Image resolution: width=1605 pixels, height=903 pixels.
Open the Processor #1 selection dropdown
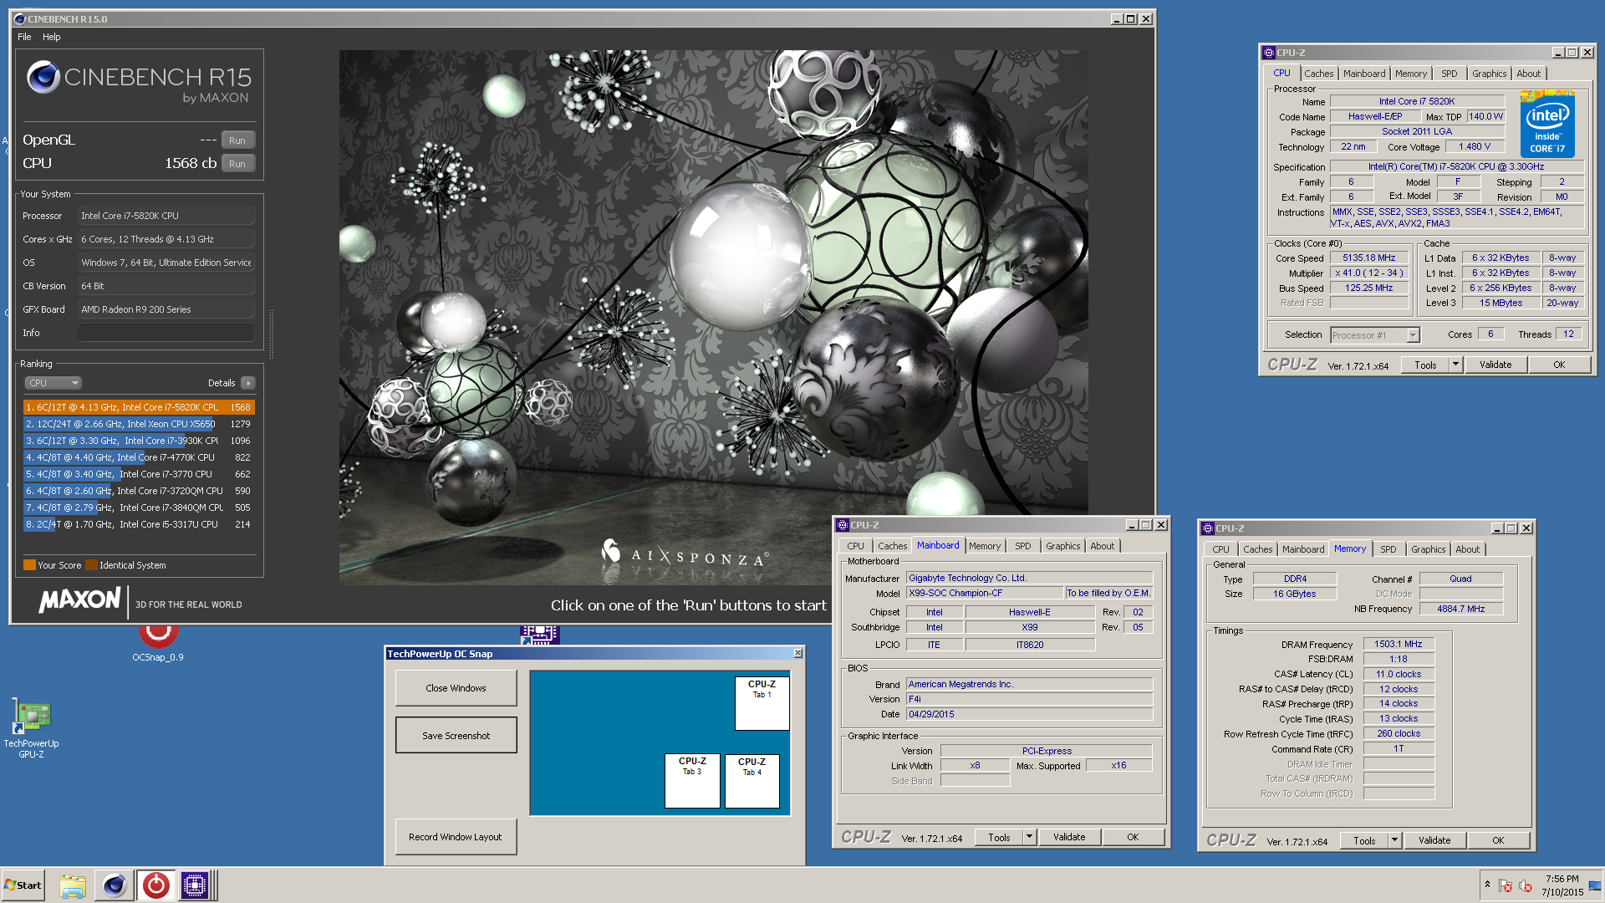click(x=1375, y=335)
